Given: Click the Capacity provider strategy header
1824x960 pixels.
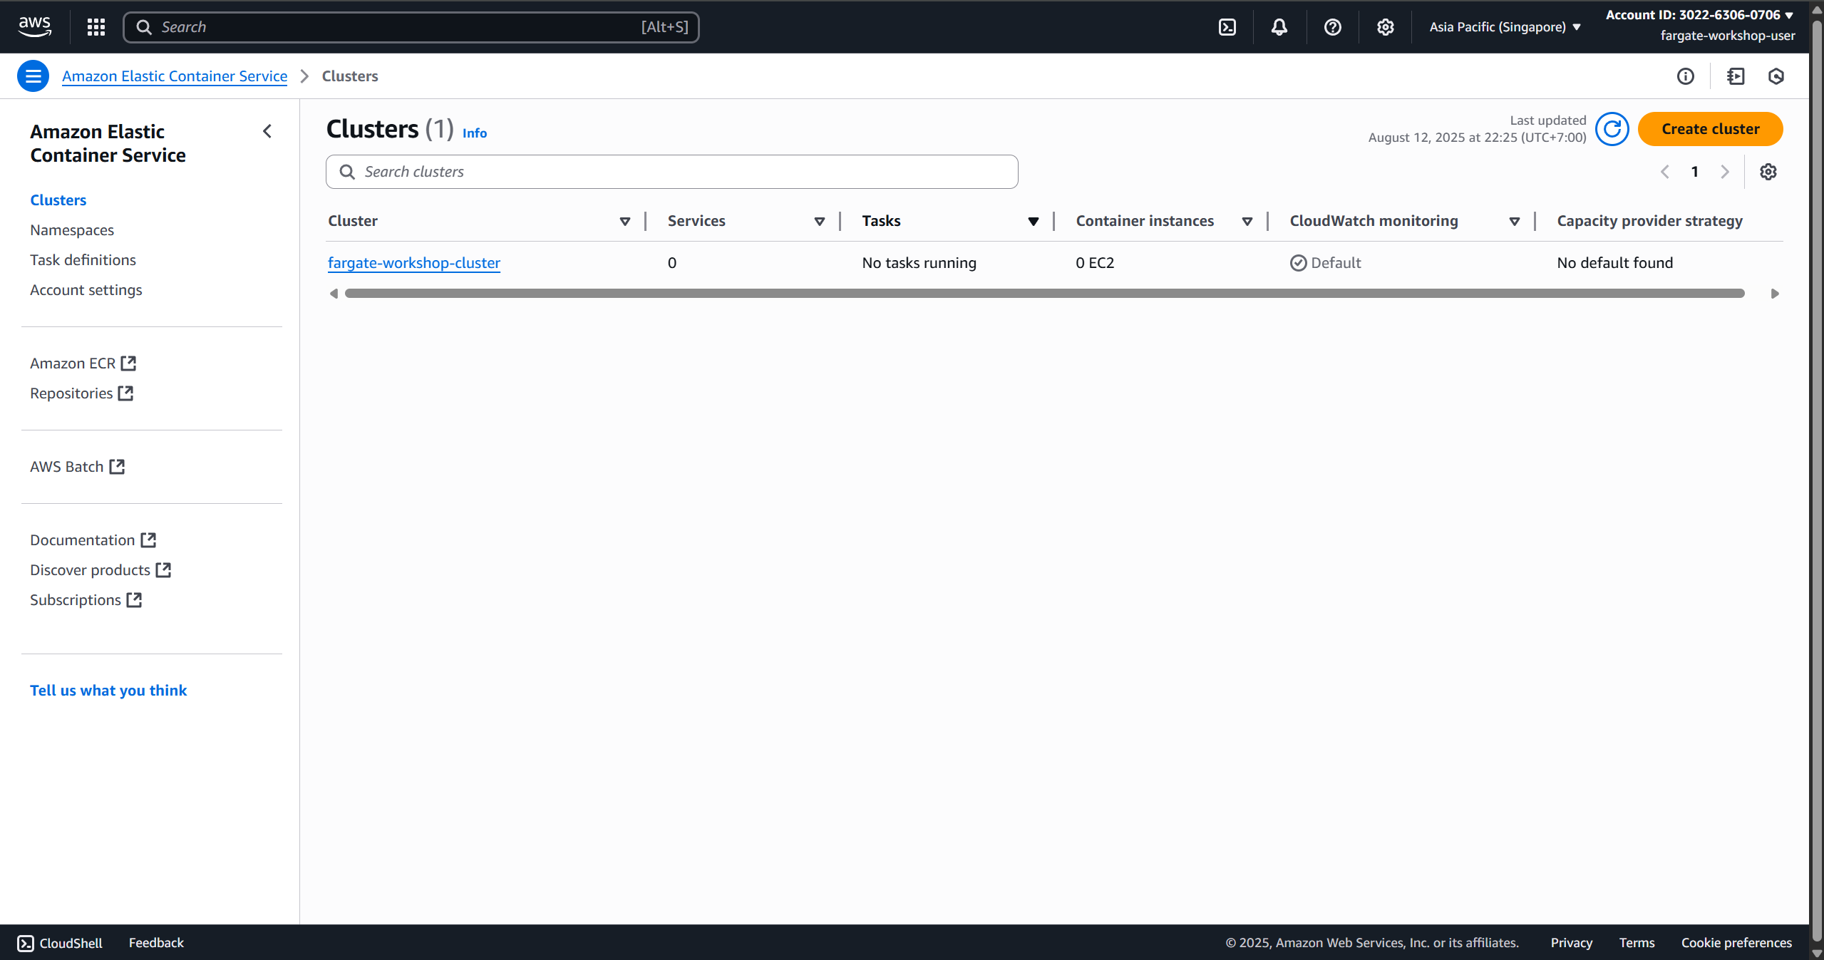Looking at the screenshot, I should coord(1649,221).
